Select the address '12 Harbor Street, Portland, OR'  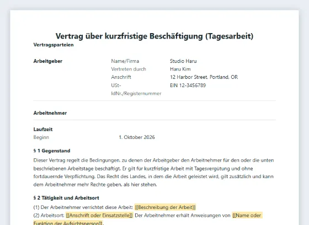[204, 77]
